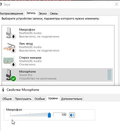Click the microphone level value field showing 100
120x131 pixels.
click(60, 115)
